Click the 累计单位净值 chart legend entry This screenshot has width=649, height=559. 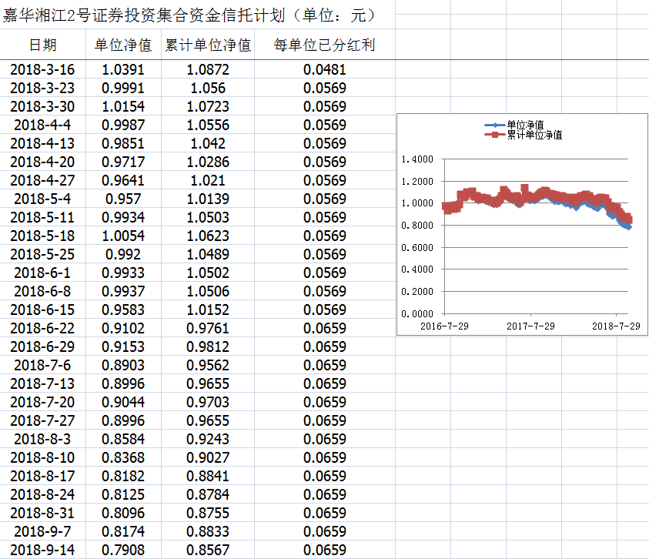pos(524,135)
